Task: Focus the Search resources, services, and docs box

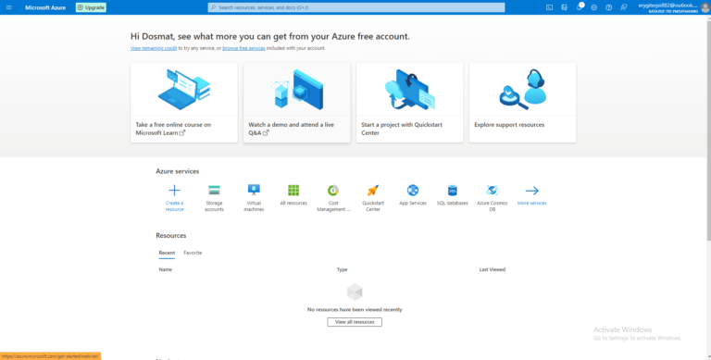Action: tap(355, 7)
